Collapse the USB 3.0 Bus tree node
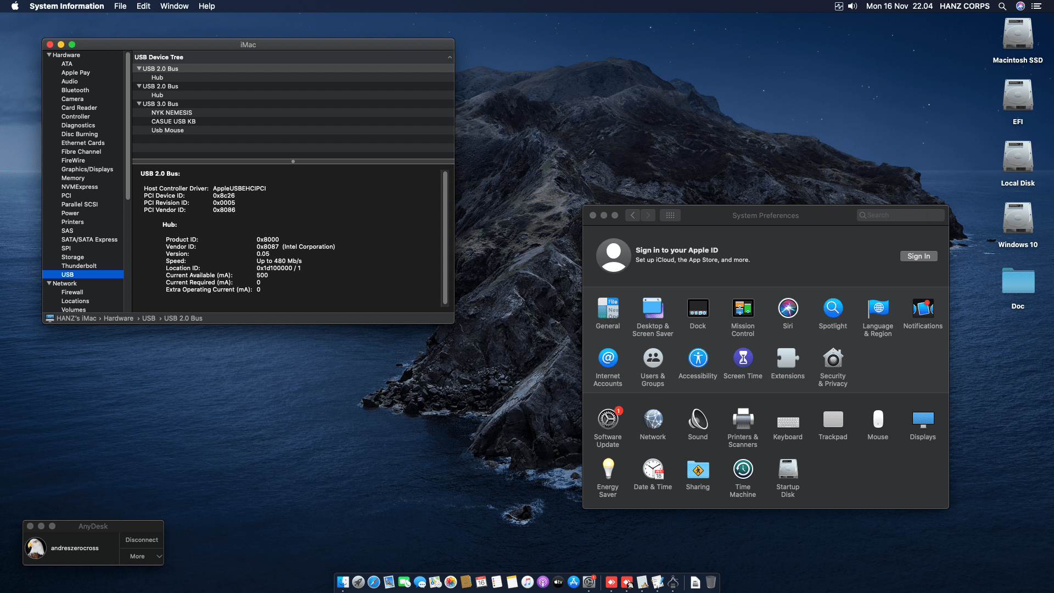This screenshot has width=1054, height=593. 139,104
